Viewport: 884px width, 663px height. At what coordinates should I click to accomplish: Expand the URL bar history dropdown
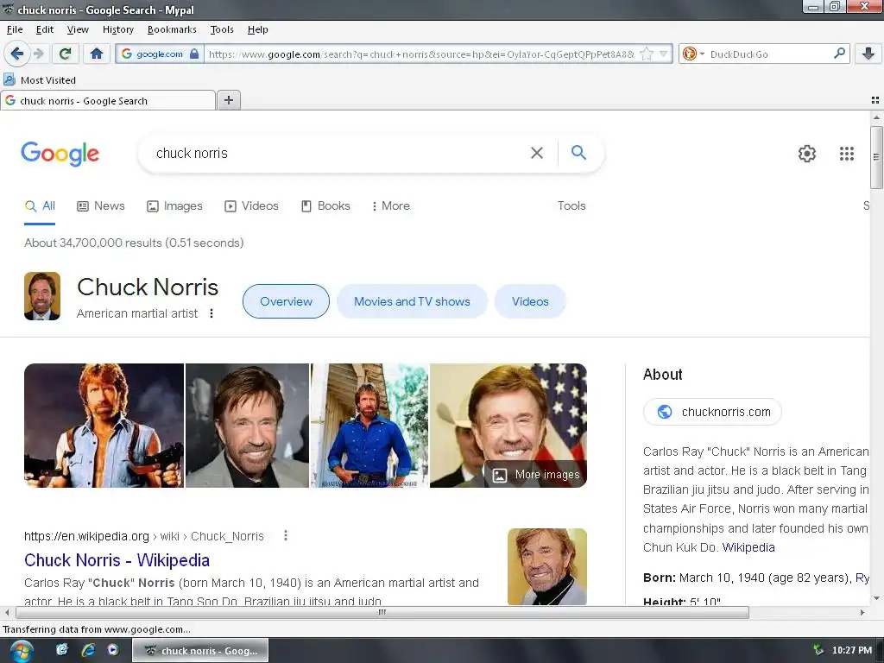[x=664, y=54]
